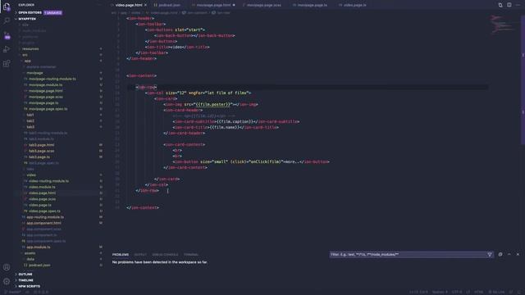
Task: Open the Run and Debug view
Action: pos(7,49)
